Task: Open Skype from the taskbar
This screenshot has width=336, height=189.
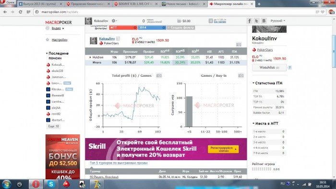Action: coord(51,184)
